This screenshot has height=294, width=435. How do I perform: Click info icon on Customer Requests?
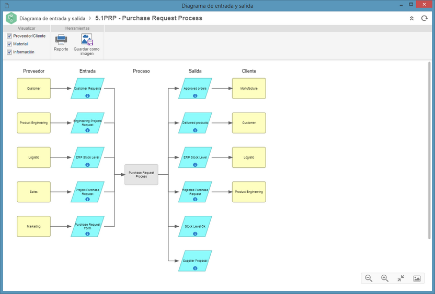click(x=87, y=96)
